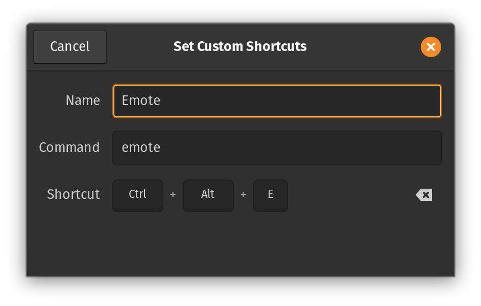Click the Shortcut label
The width and height of the screenshot is (481, 306).
tap(73, 194)
